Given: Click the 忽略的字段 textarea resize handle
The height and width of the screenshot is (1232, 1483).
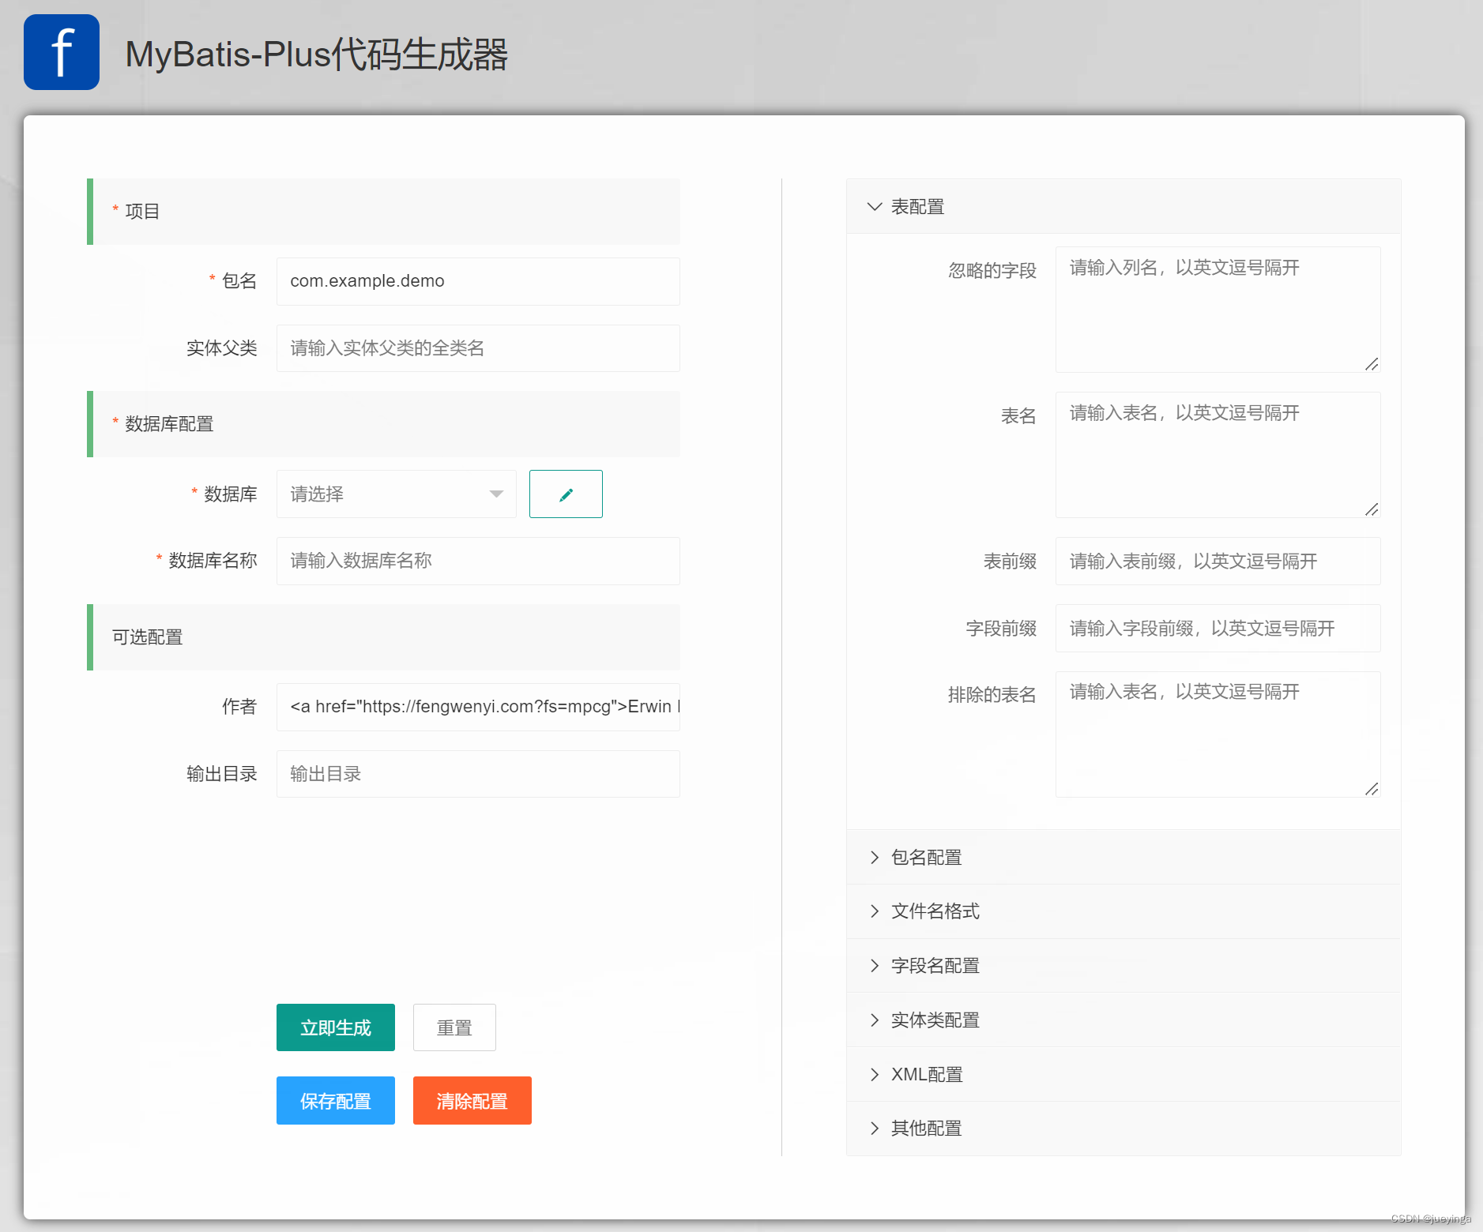Looking at the screenshot, I should click(1372, 364).
